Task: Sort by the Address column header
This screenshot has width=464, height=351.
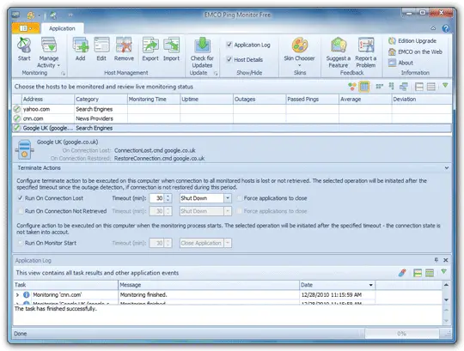Action: point(47,99)
